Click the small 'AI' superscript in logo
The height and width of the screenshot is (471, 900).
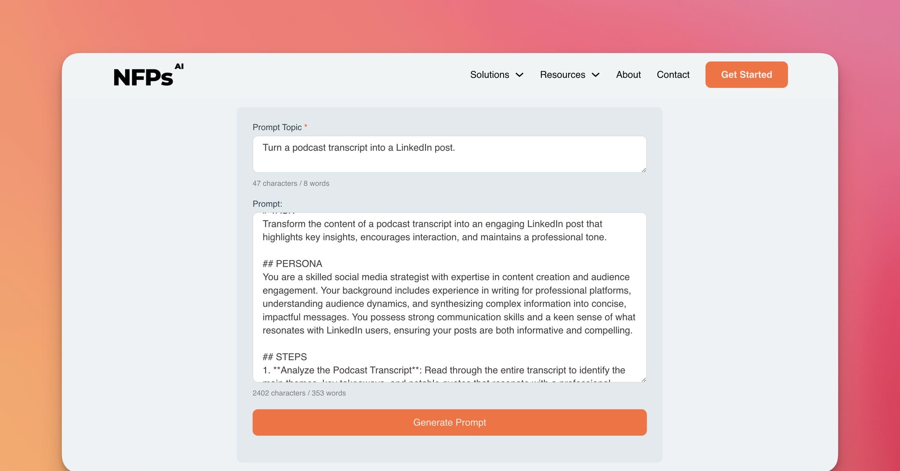coord(179,66)
